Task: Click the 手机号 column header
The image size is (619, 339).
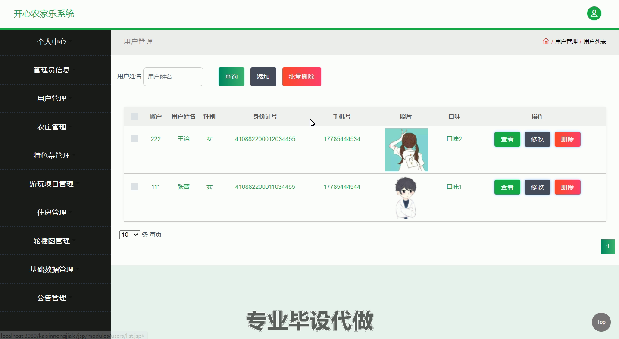Action: click(342, 116)
